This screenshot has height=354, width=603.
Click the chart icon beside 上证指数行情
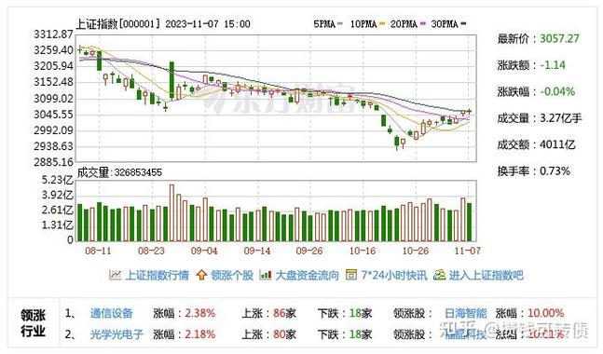[115, 275]
